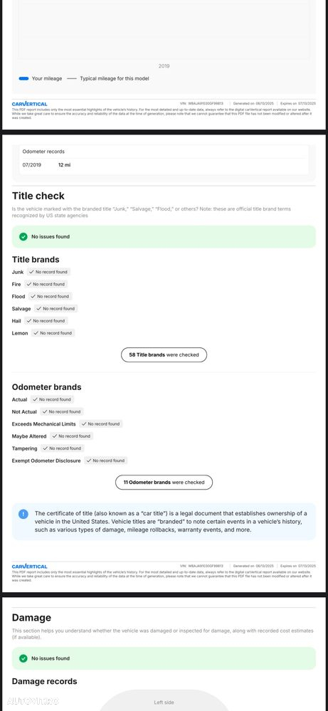Click the blue info exclamation icon

[23, 514]
